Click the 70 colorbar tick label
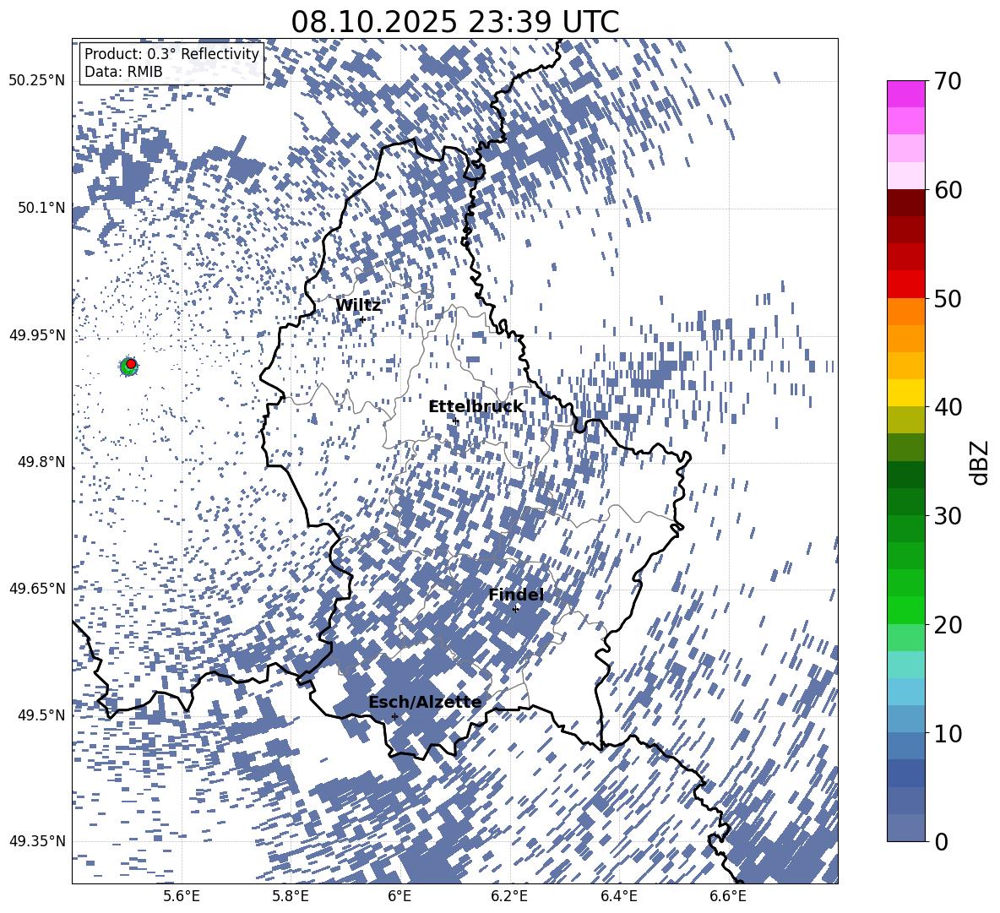Viewport: 1000px width, 913px height. [x=948, y=81]
